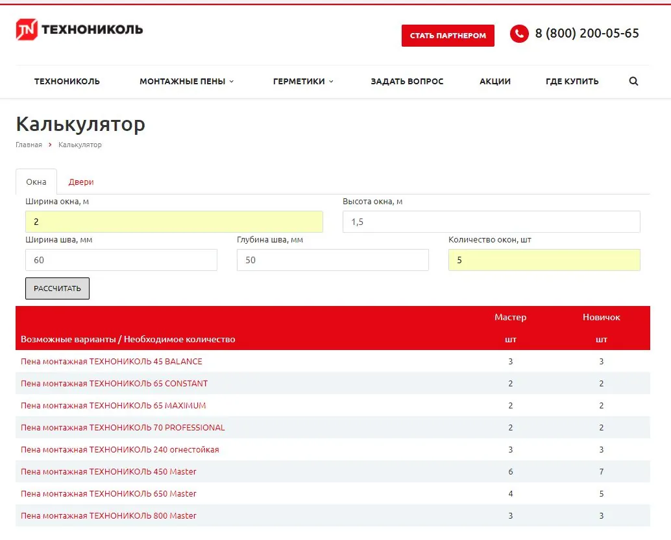
Task: Click Мастер value 3 for 45 BALANCE
Action: pyautogui.click(x=511, y=361)
